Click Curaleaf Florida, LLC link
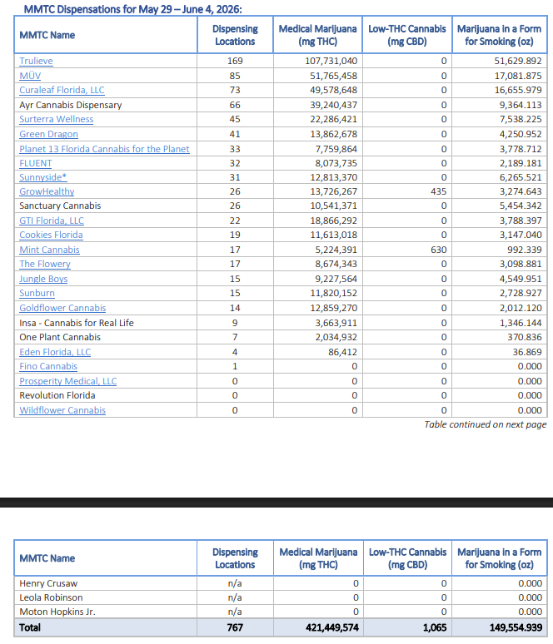The height and width of the screenshot is (644, 553). [62, 90]
